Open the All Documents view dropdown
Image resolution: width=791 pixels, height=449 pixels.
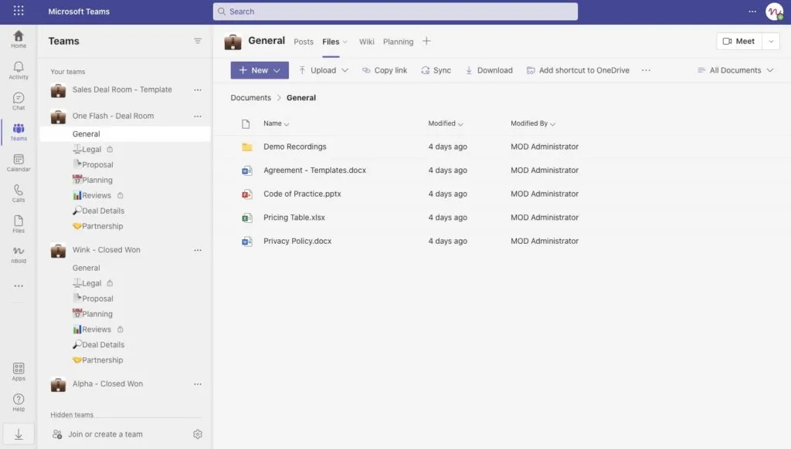point(735,70)
